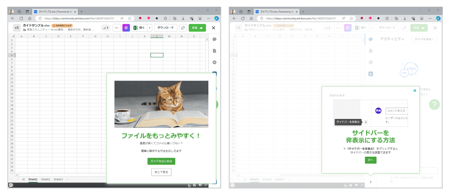Go back in left browser window
449x193 pixels.
13,18
